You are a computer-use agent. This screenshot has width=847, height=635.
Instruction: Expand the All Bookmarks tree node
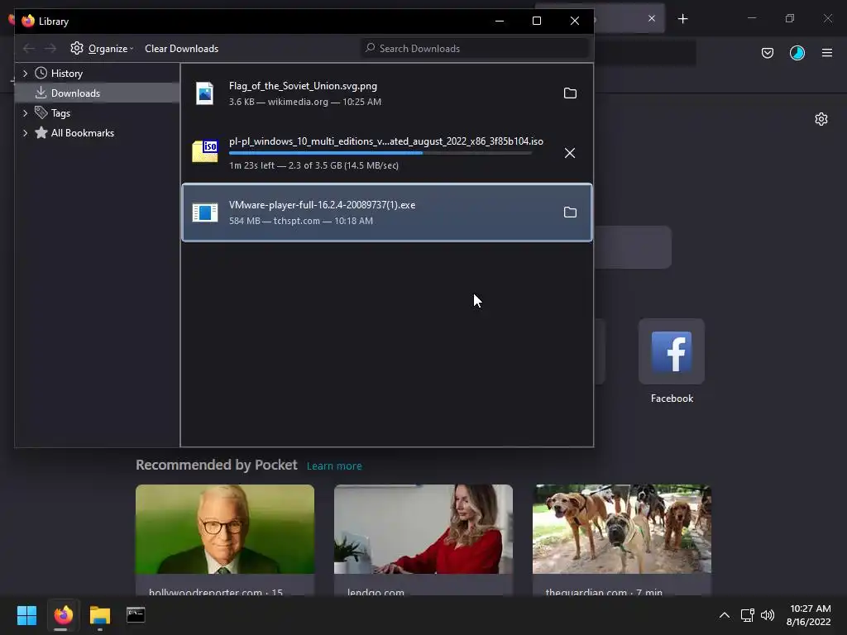25,133
